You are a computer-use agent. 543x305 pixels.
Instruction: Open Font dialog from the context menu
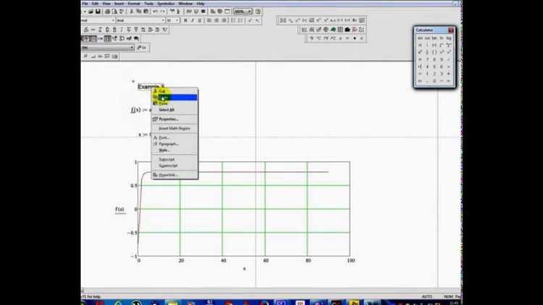coord(175,138)
